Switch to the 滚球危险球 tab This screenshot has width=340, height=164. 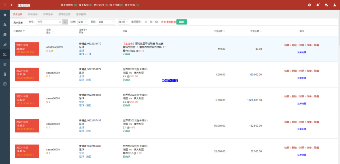click(64, 14)
